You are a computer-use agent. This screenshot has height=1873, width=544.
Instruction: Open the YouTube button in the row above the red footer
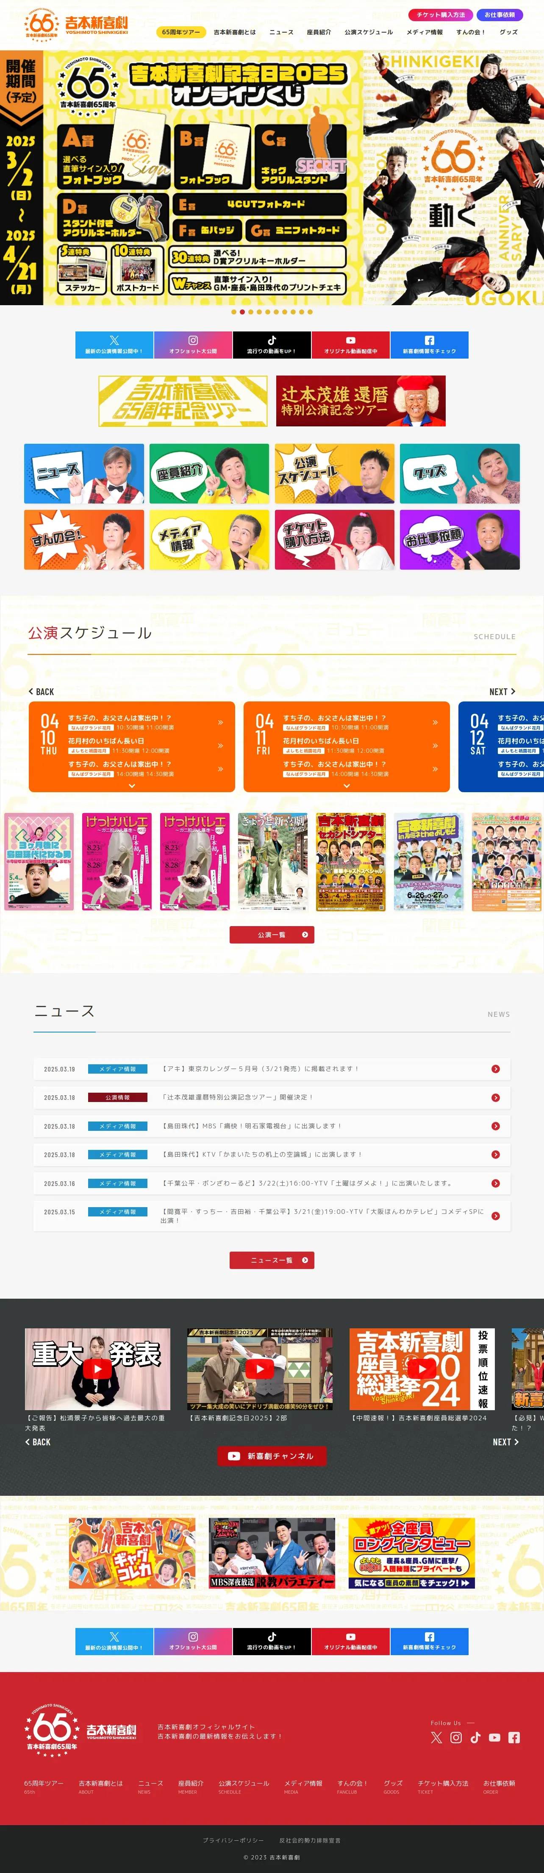(x=350, y=1641)
